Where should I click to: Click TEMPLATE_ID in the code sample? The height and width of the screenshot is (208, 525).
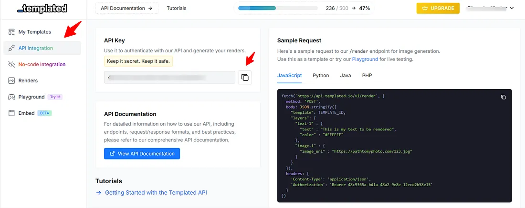coord(331,112)
